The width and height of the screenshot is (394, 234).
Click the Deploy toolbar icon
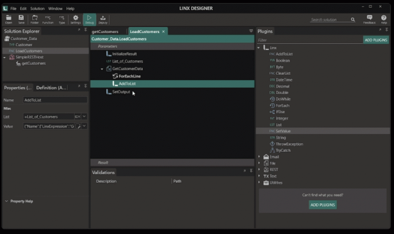point(103,19)
